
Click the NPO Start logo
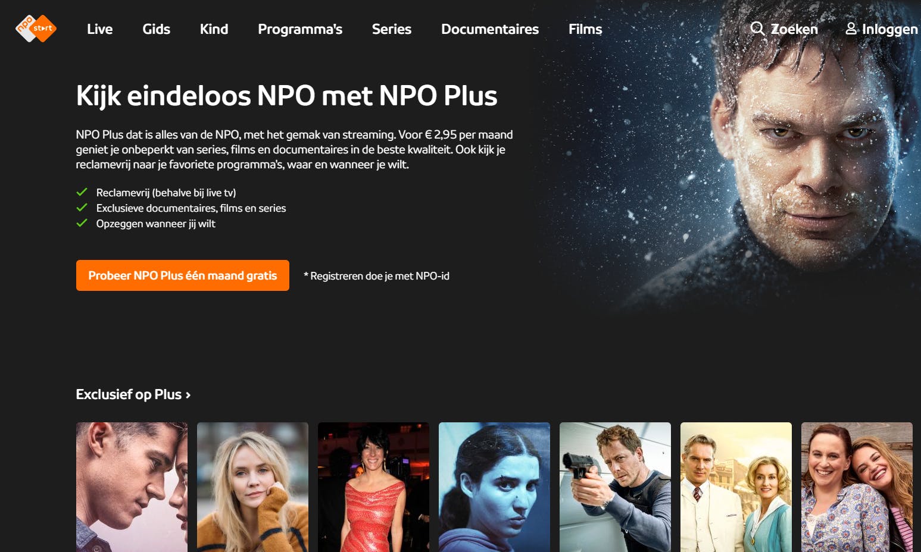(36, 29)
